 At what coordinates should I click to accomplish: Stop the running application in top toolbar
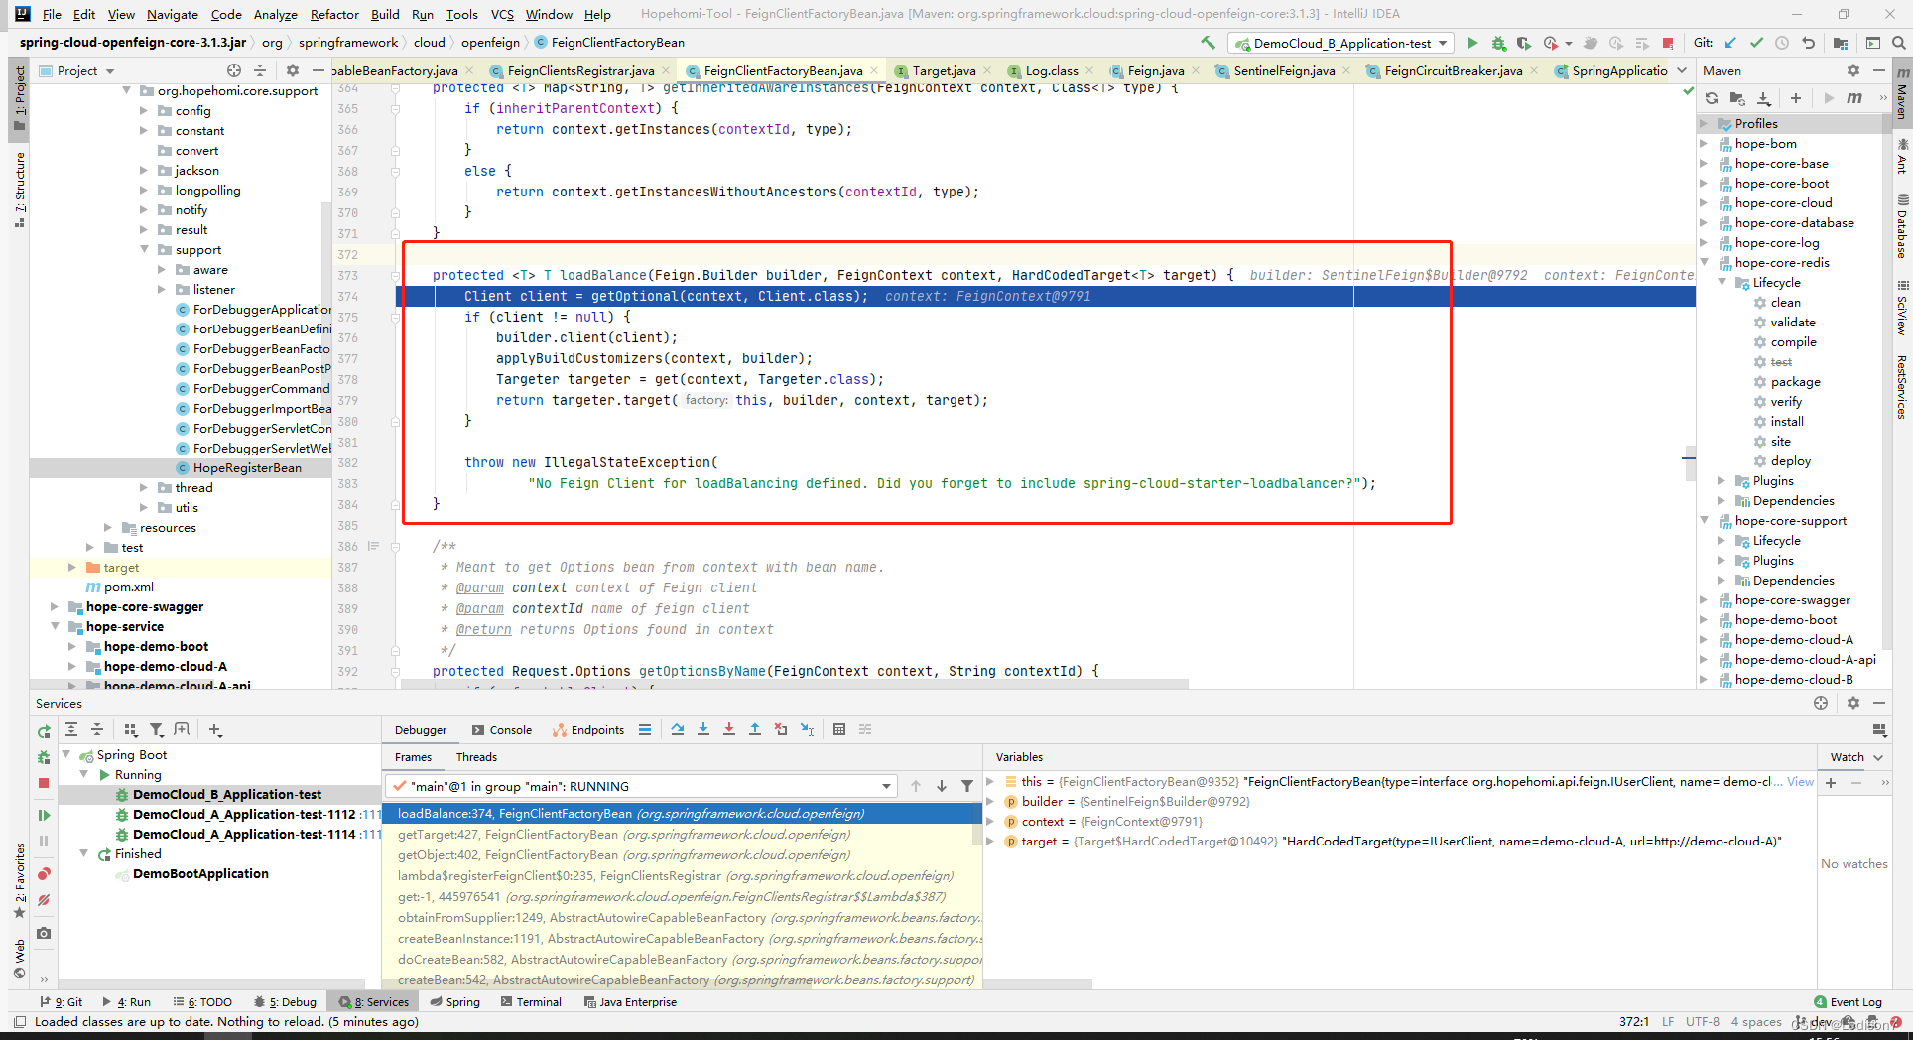[1668, 43]
